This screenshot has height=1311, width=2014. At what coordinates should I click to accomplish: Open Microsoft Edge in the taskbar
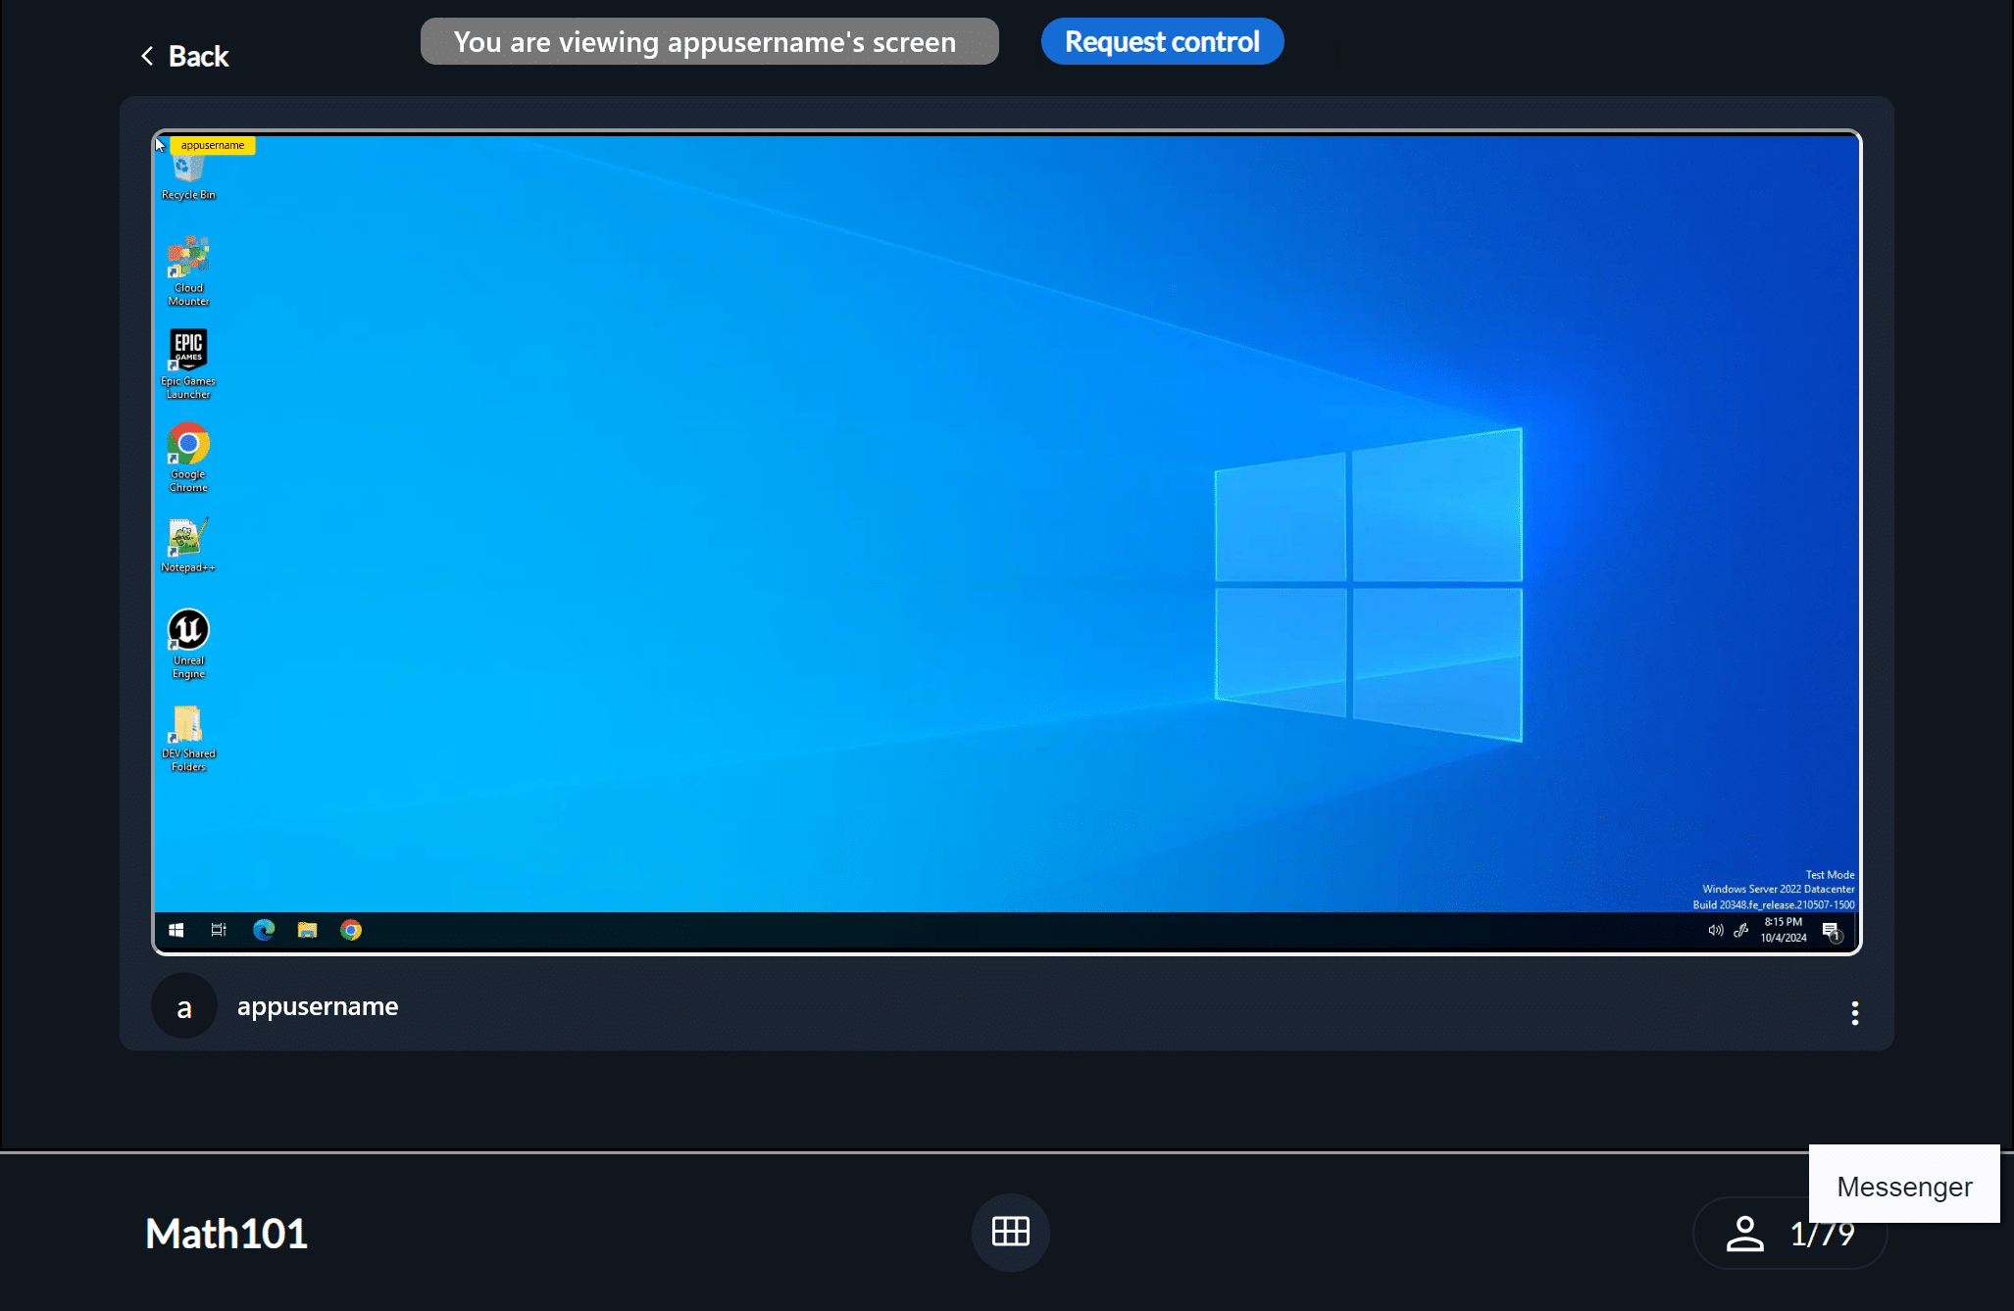(262, 930)
